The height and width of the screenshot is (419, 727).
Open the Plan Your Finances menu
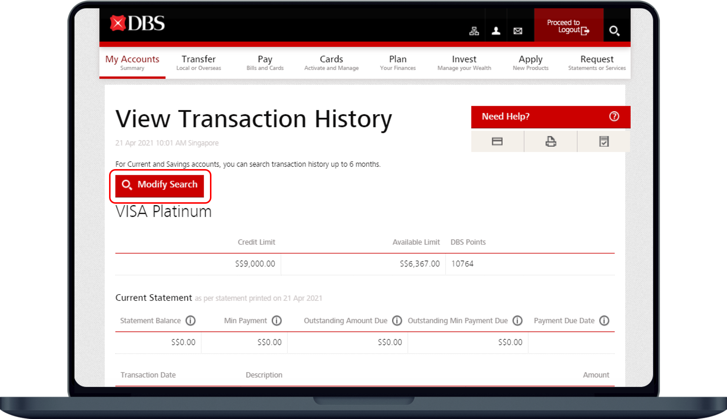click(x=398, y=63)
